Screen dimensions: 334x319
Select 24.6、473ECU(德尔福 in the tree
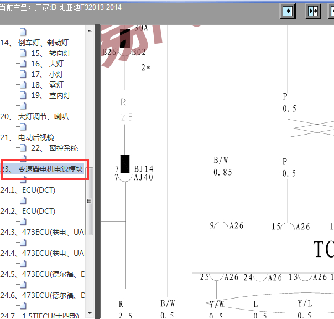click(x=42, y=295)
